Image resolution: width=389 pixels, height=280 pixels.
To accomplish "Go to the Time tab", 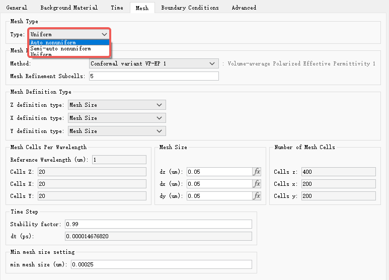I will (117, 8).
